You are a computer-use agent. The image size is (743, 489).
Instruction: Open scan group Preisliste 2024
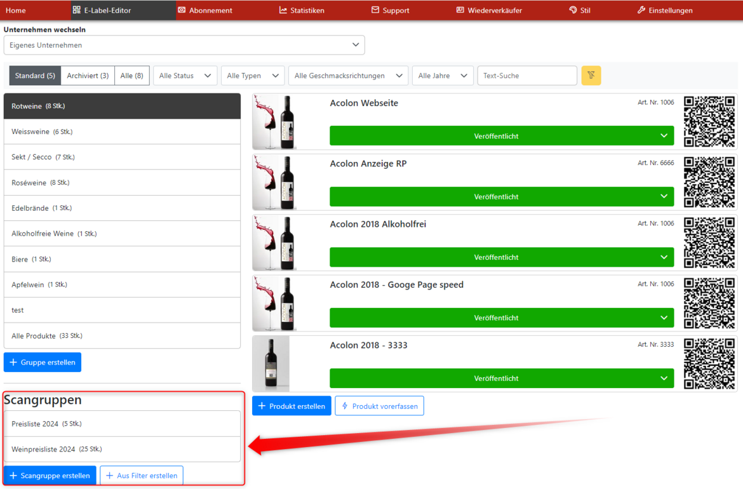[x=123, y=424]
